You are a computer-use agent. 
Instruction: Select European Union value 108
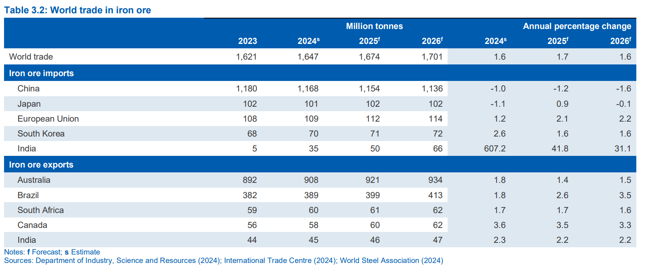[250, 119]
